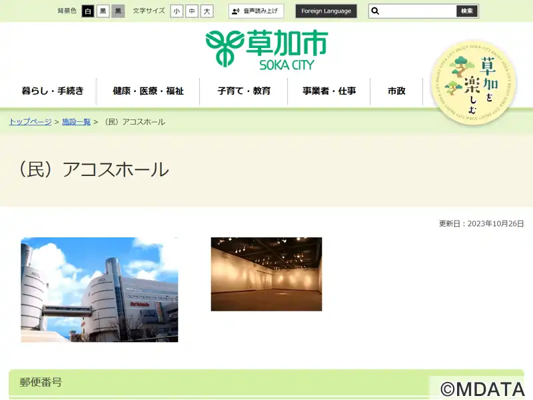Click the （民）アコスホール page heading
This screenshot has height=400, width=533.
(x=94, y=170)
